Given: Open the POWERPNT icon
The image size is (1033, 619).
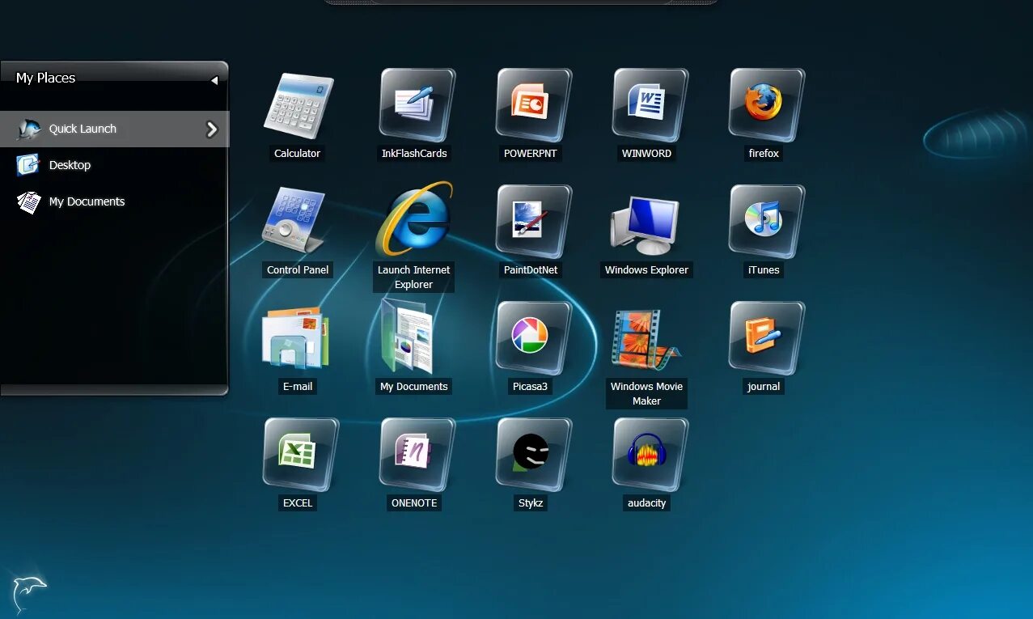Looking at the screenshot, I should tap(534, 105).
